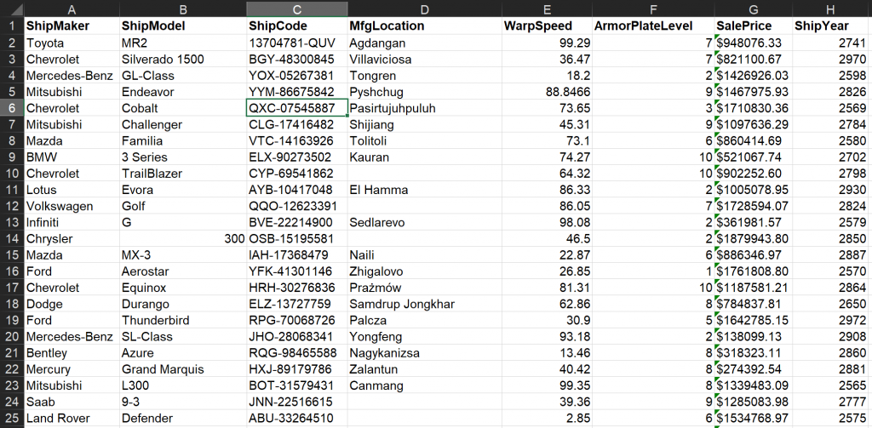Select cell containing Challenger
Viewport: 872px width, 428px height.
point(183,124)
